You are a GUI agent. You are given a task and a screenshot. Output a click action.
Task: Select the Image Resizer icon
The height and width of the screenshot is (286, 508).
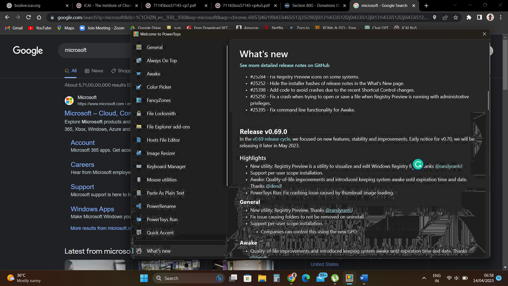click(139, 153)
